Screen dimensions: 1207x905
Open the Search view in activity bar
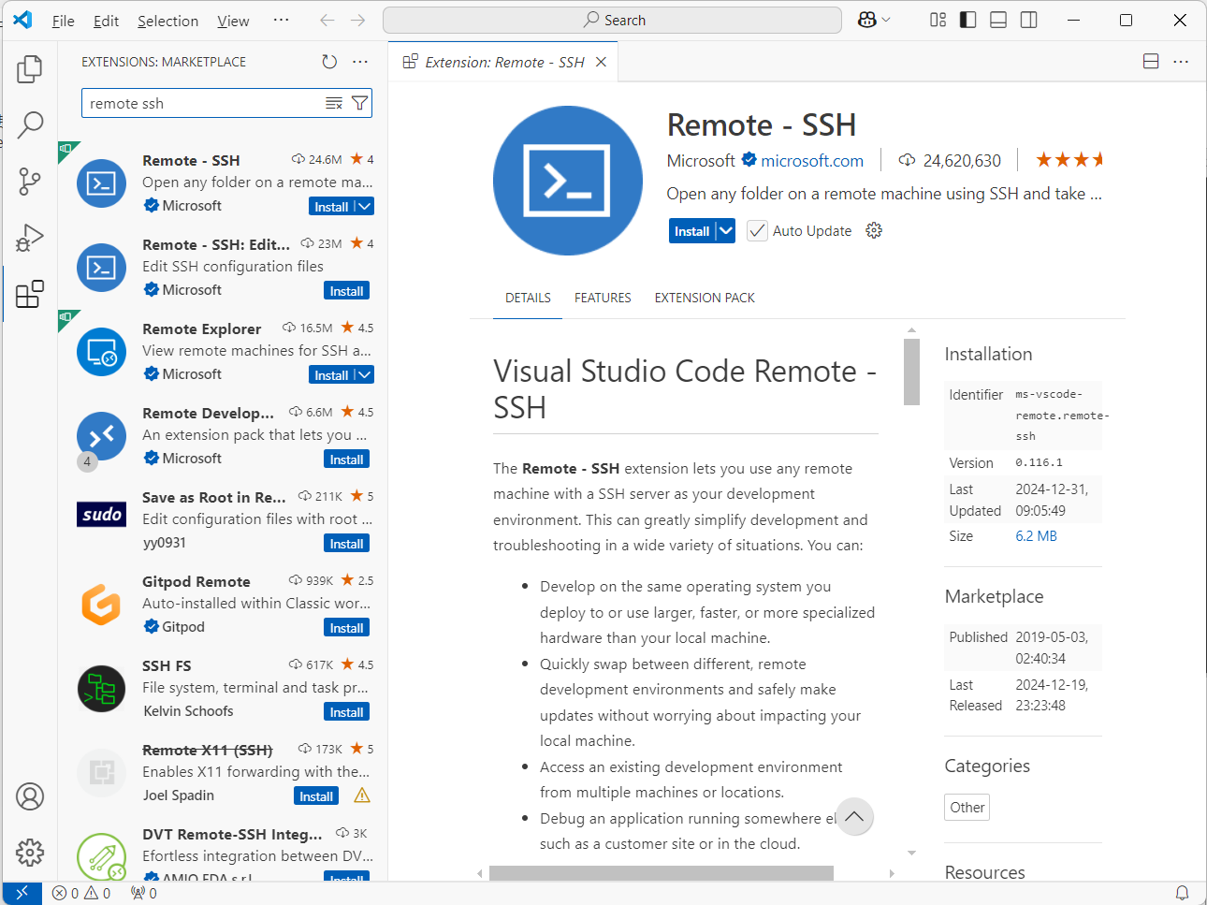30,124
